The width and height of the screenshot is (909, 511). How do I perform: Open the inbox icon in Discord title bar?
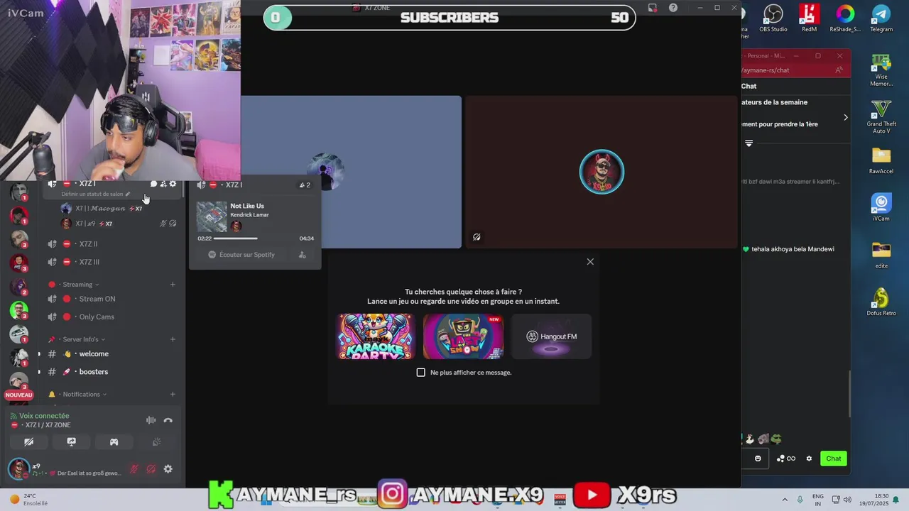coord(653,8)
